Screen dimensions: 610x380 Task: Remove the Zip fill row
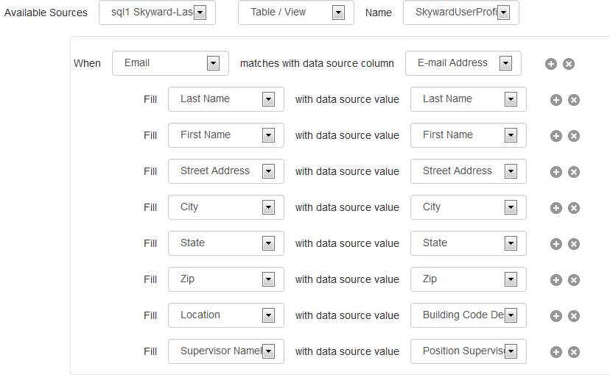pos(574,280)
